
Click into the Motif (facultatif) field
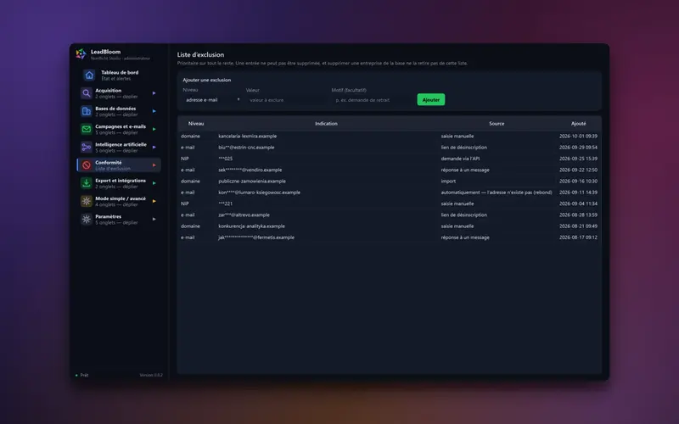[x=373, y=100]
